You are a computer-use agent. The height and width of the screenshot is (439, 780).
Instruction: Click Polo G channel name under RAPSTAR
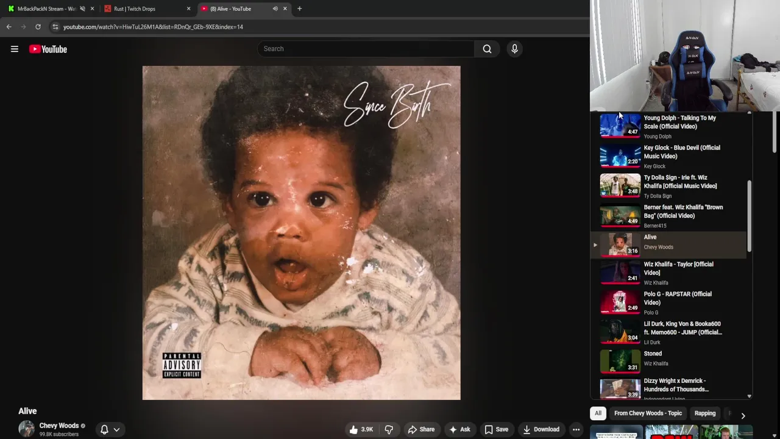coord(651,313)
